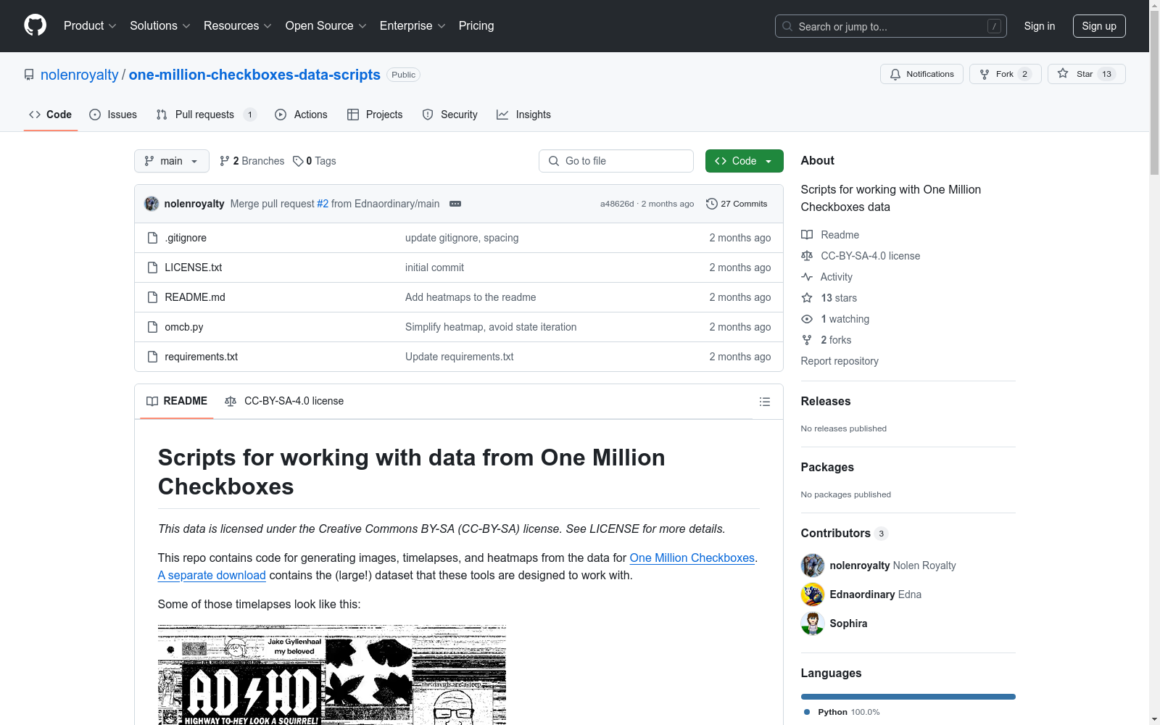Viewport: 1160px width, 725px height.
Task: Toggle the README outline view
Action: click(x=764, y=401)
